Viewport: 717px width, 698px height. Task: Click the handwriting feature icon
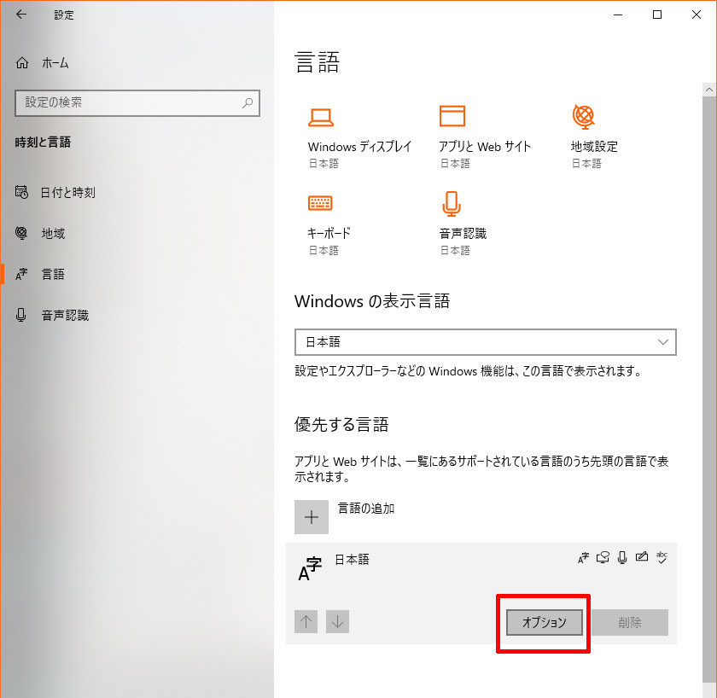click(642, 556)
